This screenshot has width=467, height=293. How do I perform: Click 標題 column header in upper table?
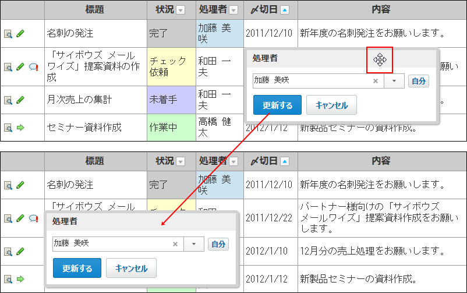pyautogui.click(x=95, y=10)
